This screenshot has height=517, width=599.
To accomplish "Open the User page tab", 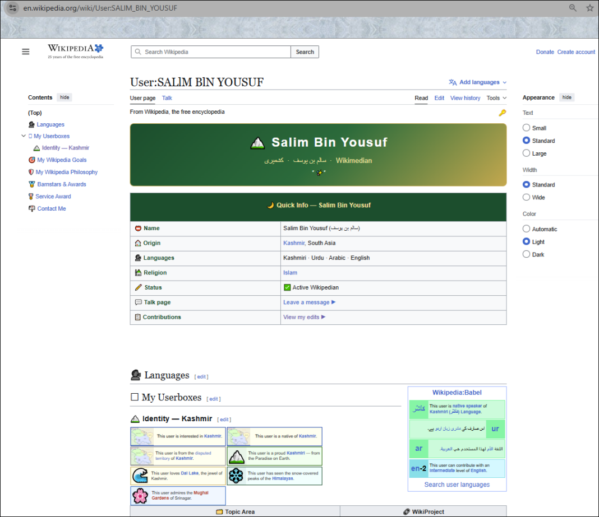I will pyautogui.click(x=142, y=98).
